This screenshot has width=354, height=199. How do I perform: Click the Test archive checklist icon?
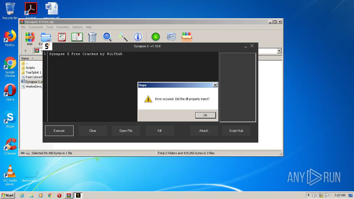pos(62,37)
